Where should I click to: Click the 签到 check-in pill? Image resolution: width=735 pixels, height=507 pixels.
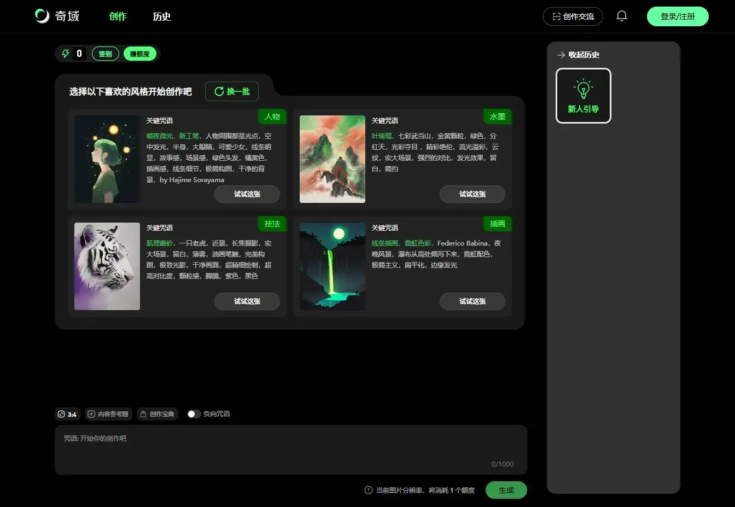click(x=105, y=54)
